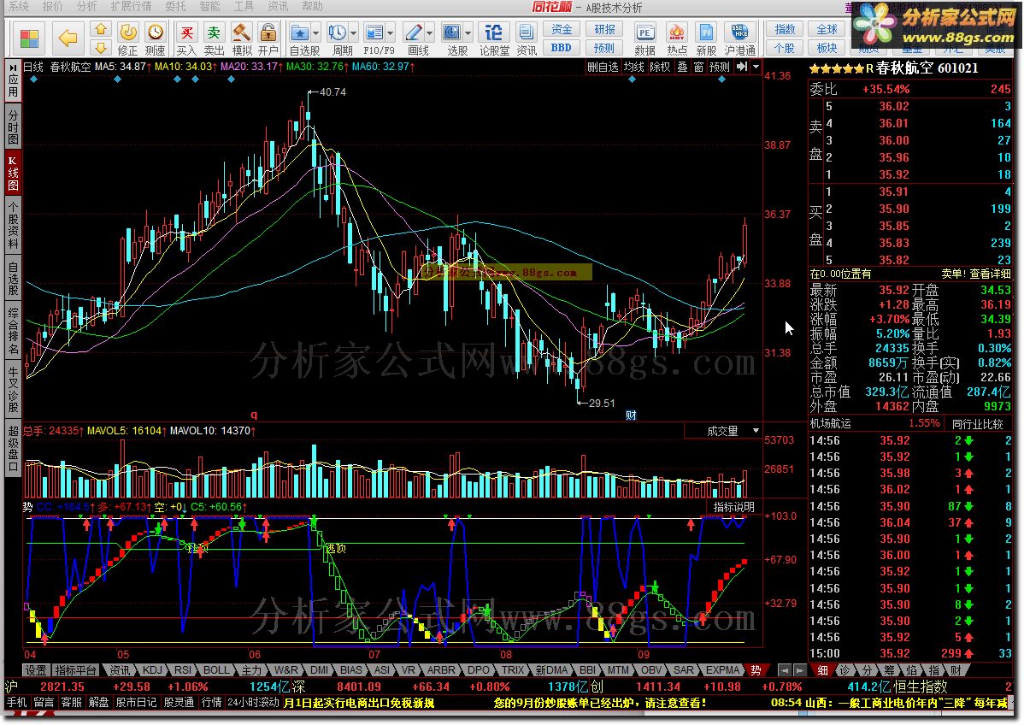This screenshot has width=1024, height=725.
Task: Select the 分时图 sidebar tab
Action: 13,127
